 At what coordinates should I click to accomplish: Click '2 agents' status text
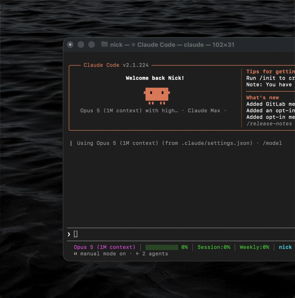(155, 254)
